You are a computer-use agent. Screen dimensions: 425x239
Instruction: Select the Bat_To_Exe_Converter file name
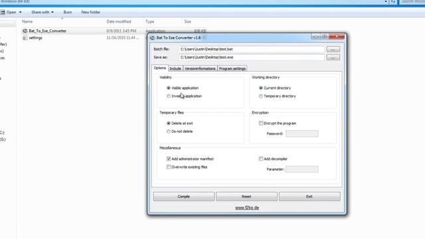(x=47, y=31)
